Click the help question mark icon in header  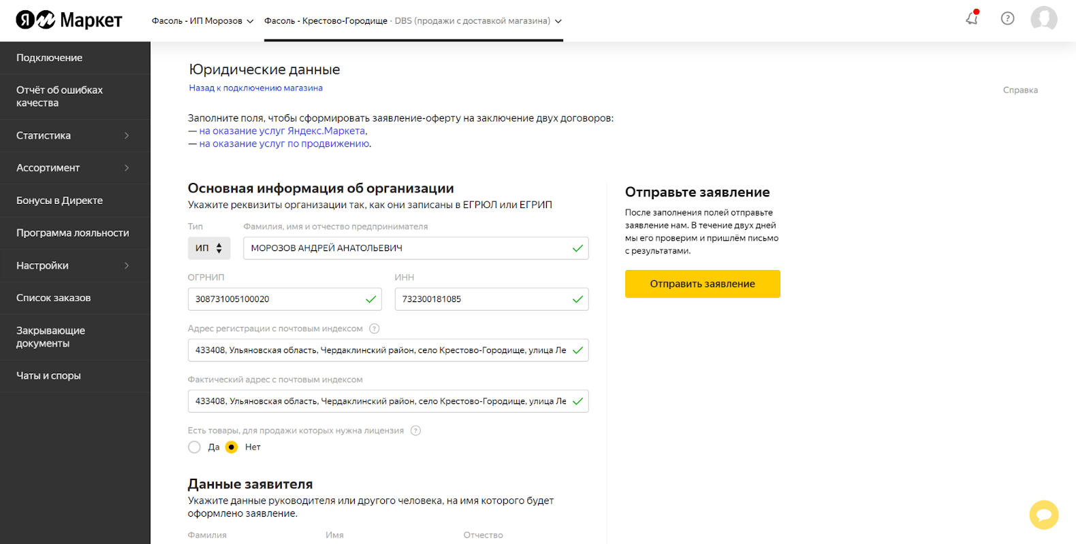pos(1007,18)
